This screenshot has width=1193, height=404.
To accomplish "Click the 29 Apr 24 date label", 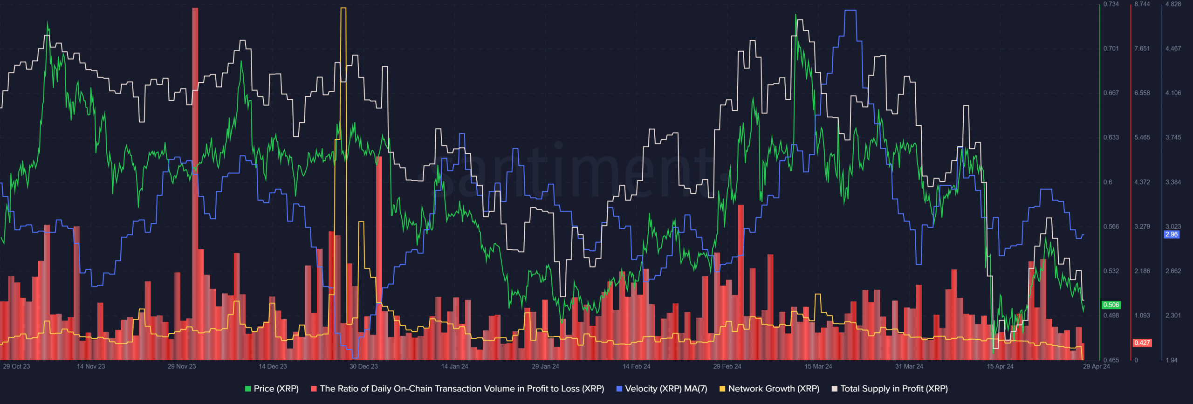I will pyautogui.click(x=1096, y=366).
